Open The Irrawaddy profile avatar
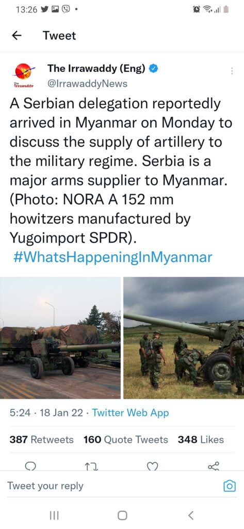Viewport: 244px width, 529px height. (x=24, y=75)
